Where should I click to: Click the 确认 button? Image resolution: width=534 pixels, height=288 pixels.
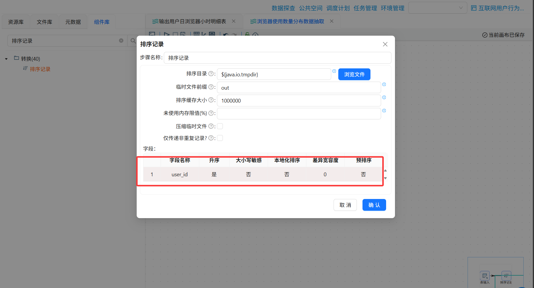coord(374,205)
